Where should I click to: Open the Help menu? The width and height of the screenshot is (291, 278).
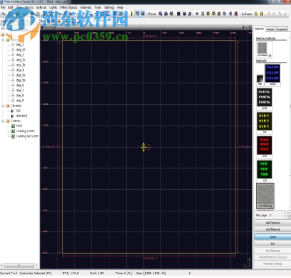120,8
